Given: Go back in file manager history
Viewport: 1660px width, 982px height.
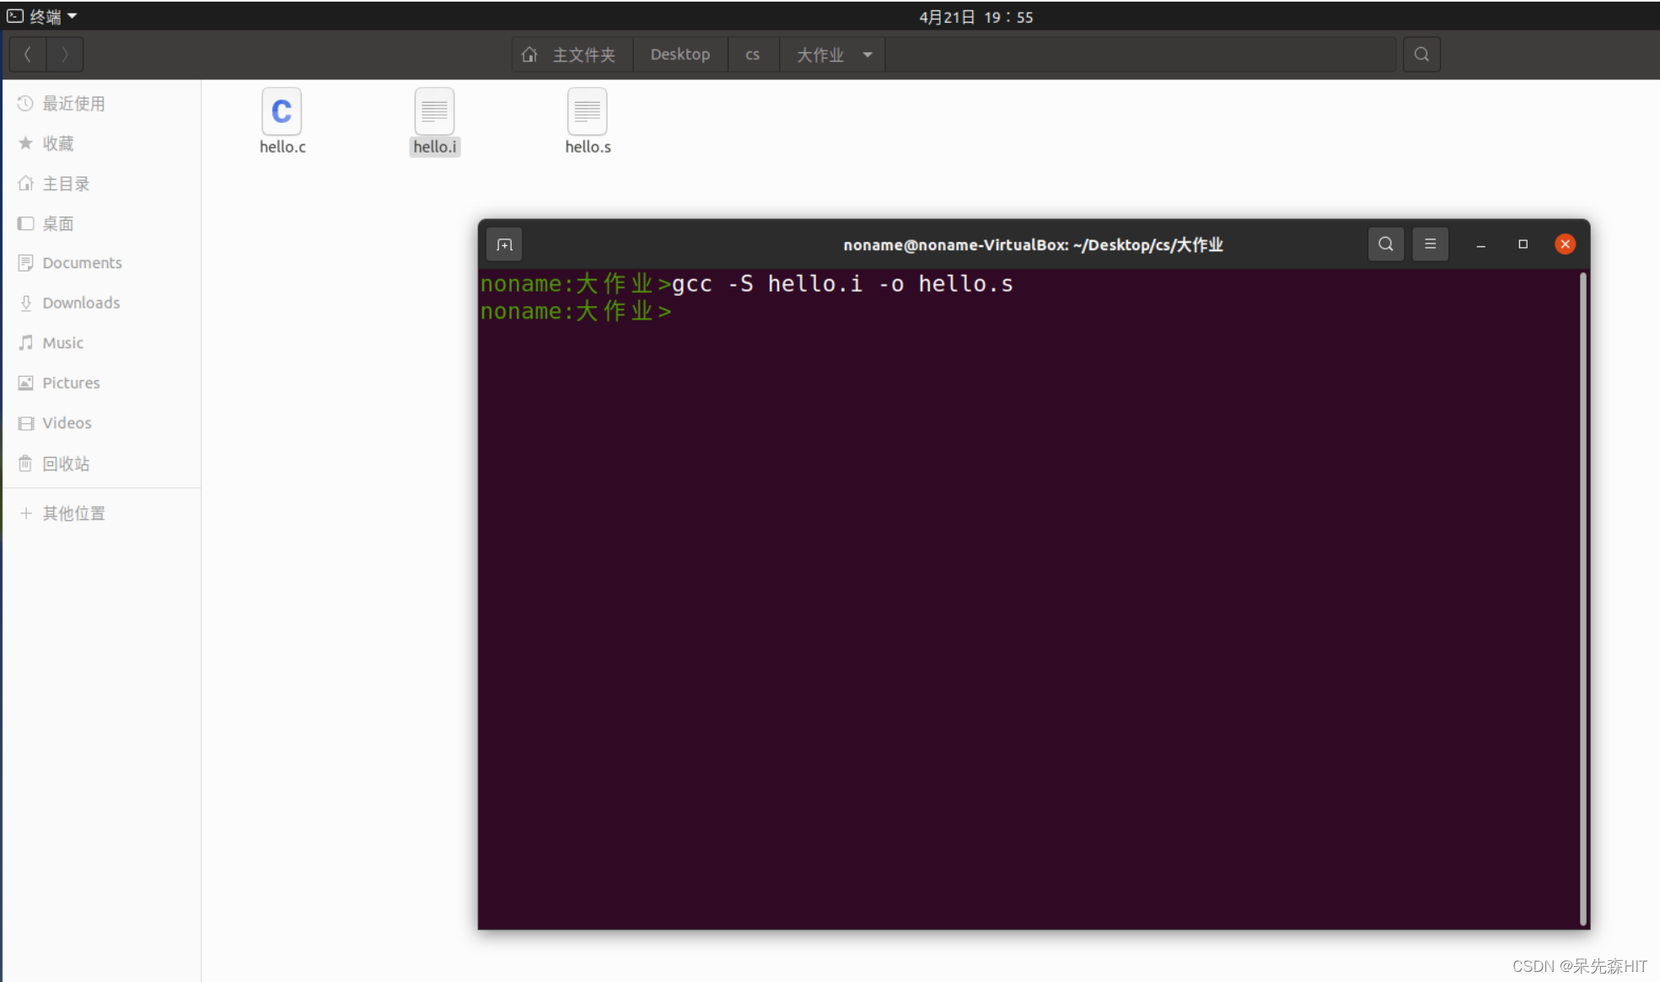Looking at the screenshot, I should [28, 55].
